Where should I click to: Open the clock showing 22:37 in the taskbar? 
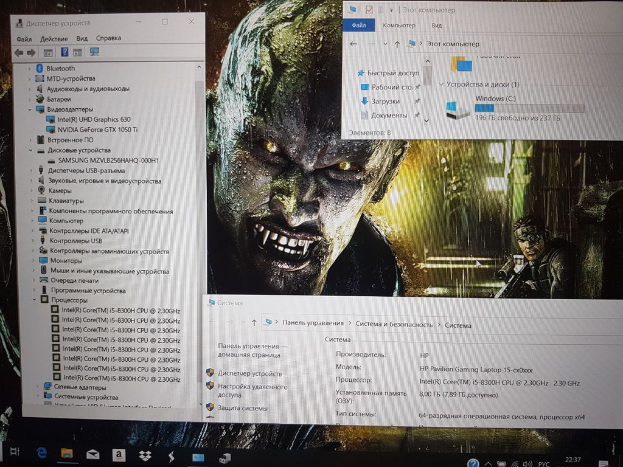coord(573,461)
